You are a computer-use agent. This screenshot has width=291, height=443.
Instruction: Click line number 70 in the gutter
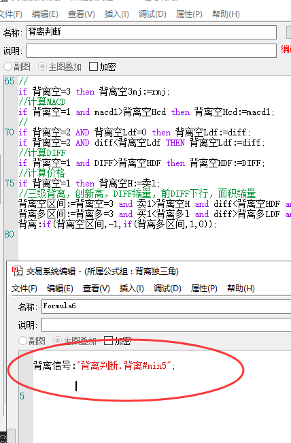pyautogui.click(x=10, y=132)
